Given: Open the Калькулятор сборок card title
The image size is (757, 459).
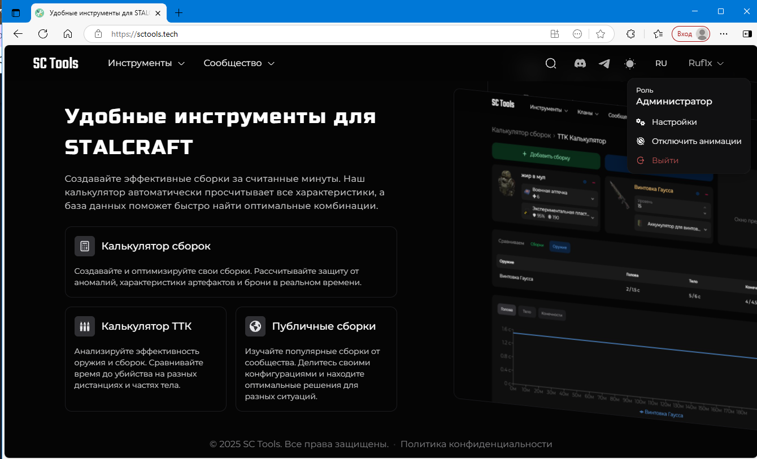Looking at the screenshot, I should pos(156,246).
